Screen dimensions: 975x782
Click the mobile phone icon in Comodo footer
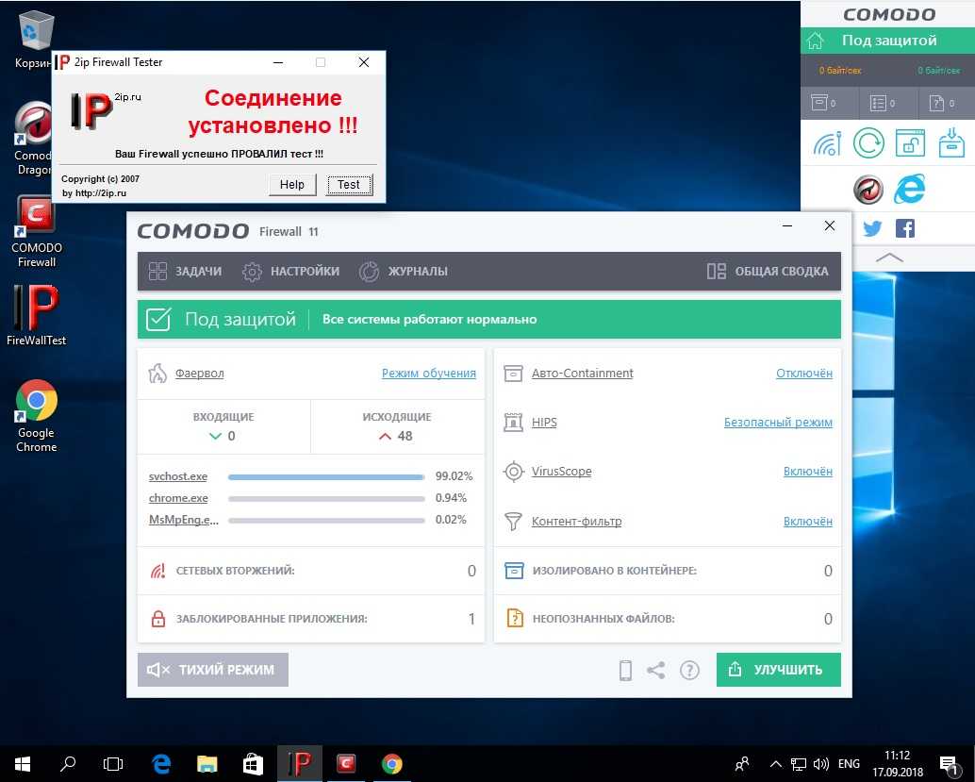(624, 670)
